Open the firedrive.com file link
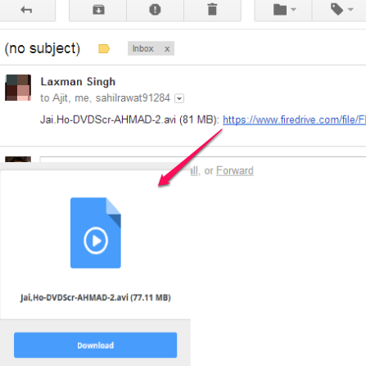The width and height of the screenshot is (366, 366). [295, 120]
